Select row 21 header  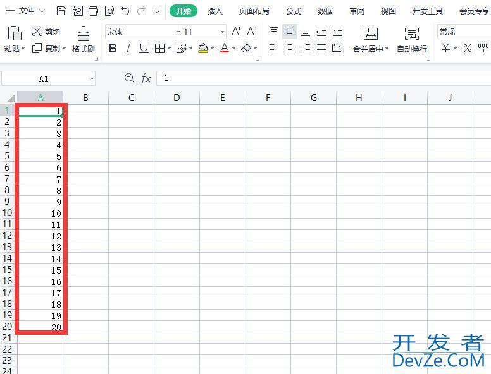point(8,338)
